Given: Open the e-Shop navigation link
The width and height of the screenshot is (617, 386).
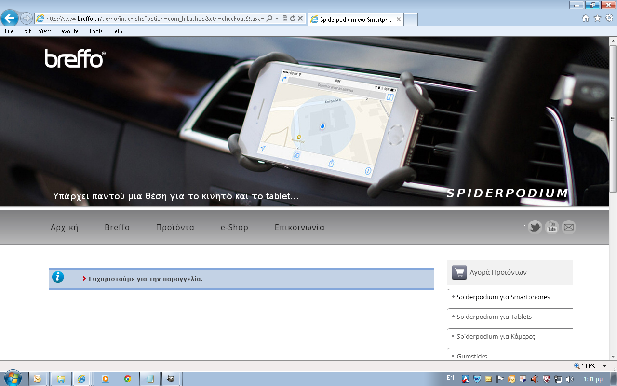Looking at the screenshot, I should (x=234, y=227).
